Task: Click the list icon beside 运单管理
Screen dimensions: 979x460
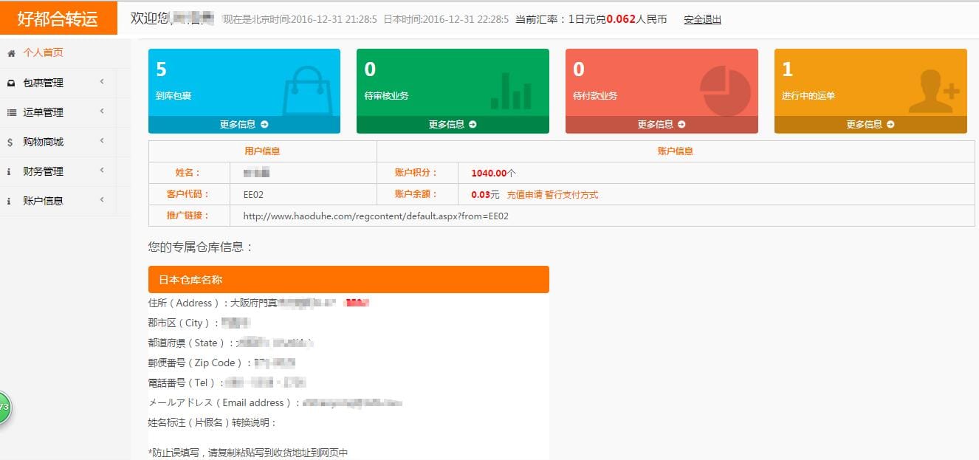Action: click(11, 112)
